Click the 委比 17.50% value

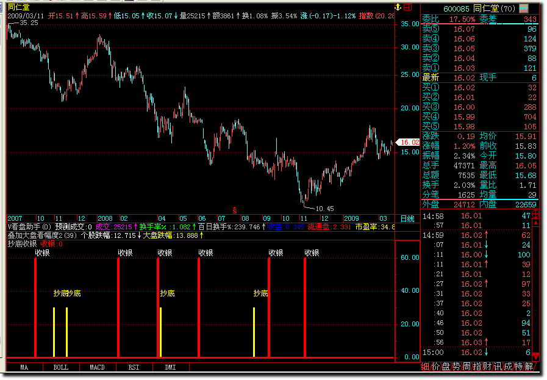pos(462,20)
